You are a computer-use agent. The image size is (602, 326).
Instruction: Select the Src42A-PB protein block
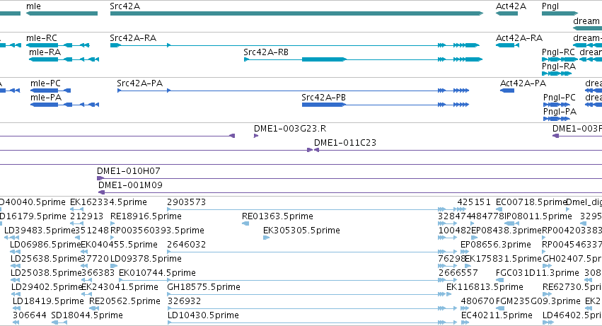[x=324, y=105]
